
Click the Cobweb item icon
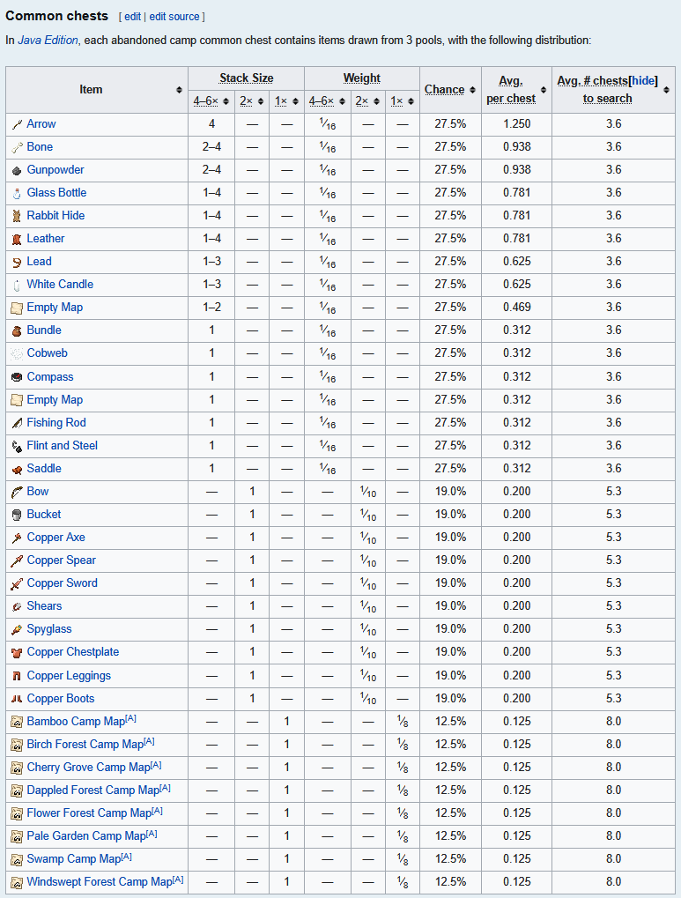tap(18, 353)
